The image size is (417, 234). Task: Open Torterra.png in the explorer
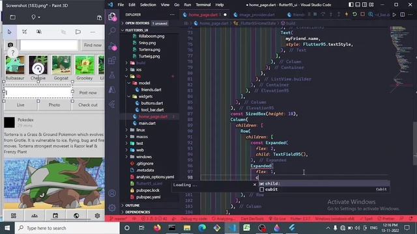[149, 49]
